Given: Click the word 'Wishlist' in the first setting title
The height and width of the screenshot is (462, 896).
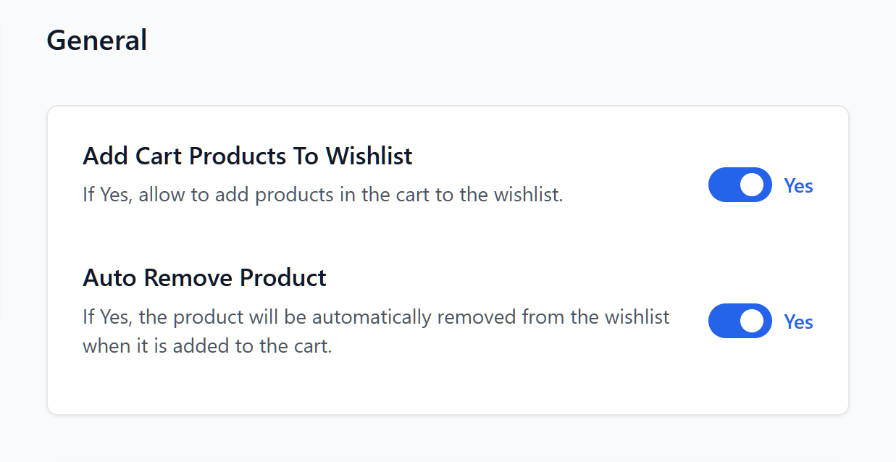Looking at the screenshot, I should pyautogui.click(x=369, y=156).
